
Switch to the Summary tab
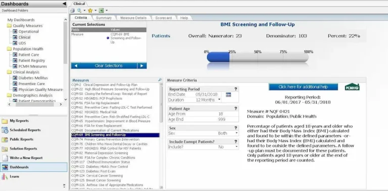pos(104,18)
